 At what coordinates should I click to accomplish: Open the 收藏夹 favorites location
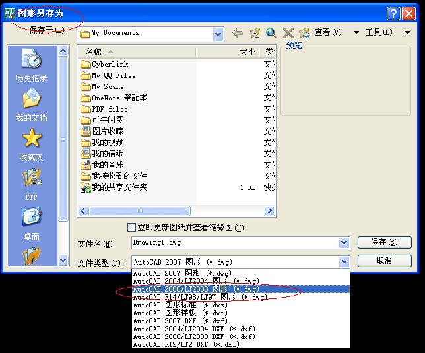pyautogui.click(x=32, y=145)
